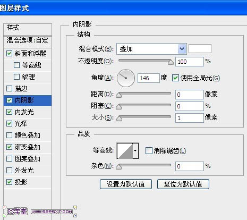Select the 渐变叠加 style row label
This screenshot has height=220, width=247.
28,147
